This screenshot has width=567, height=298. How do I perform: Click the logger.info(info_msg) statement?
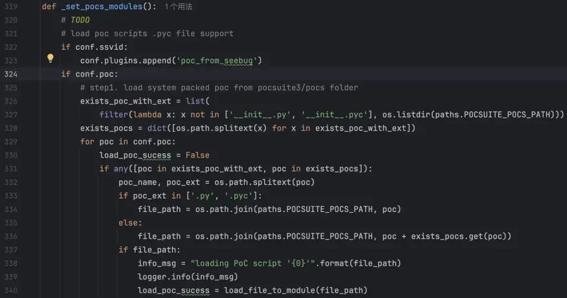click(x=188, y=277)
